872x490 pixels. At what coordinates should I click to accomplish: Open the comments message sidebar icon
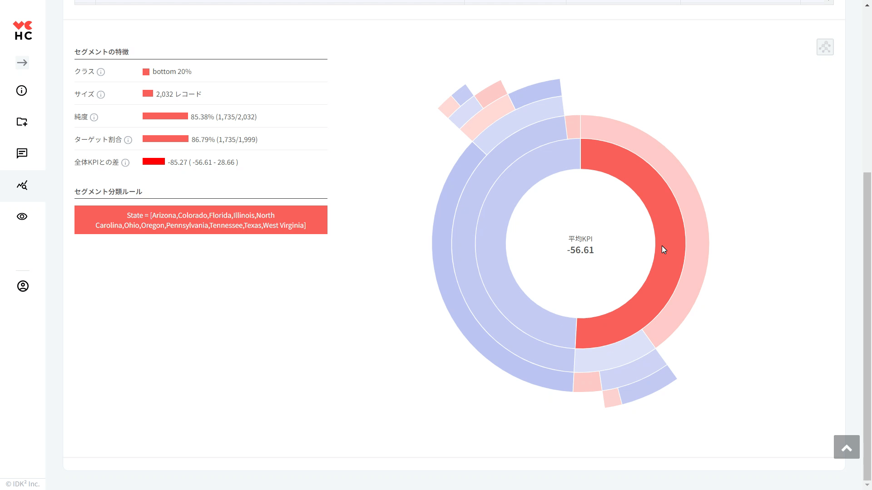[x=22, y=153]
